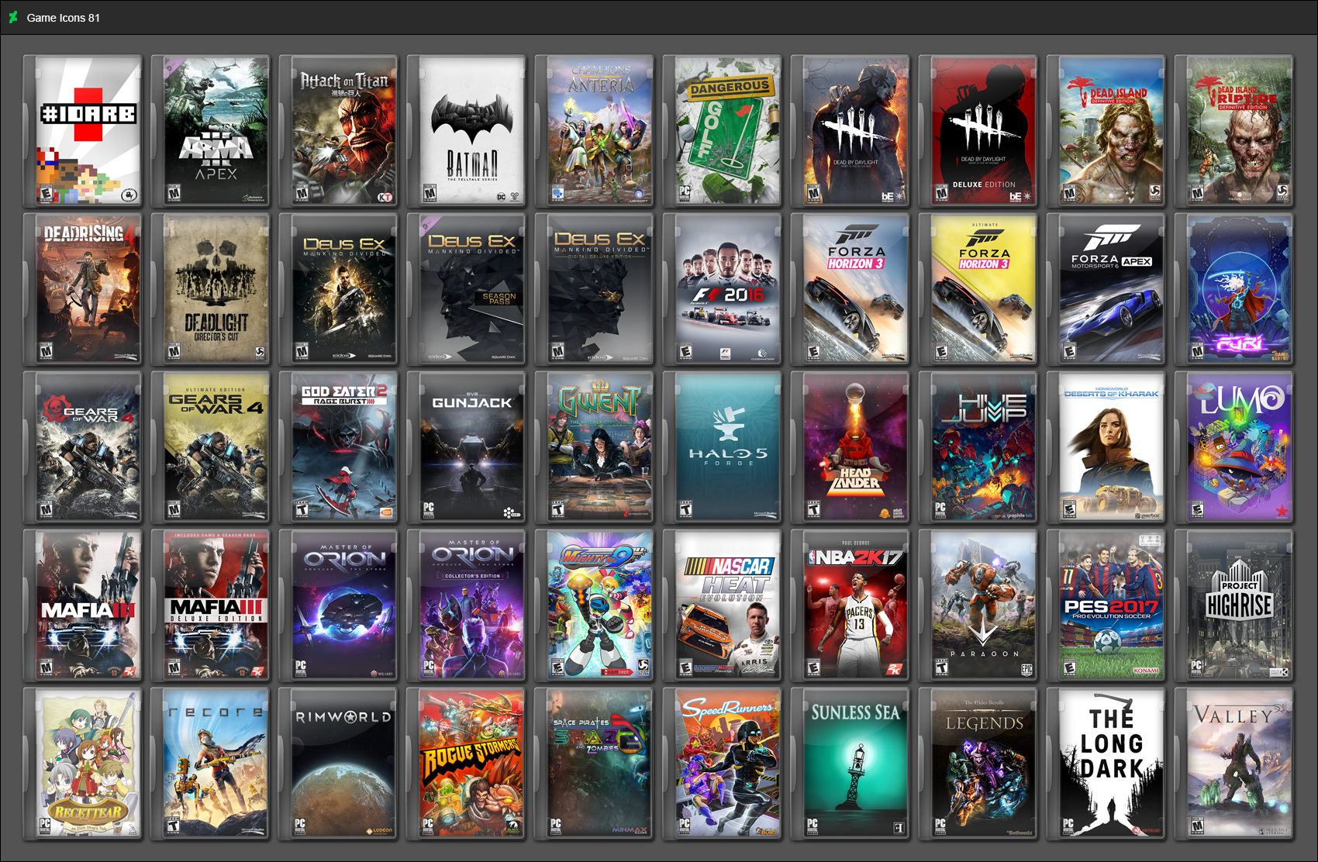This screenshot has width=1318, height=862.
Task: Click the Attack on Titan game icon
Action: 339,131
